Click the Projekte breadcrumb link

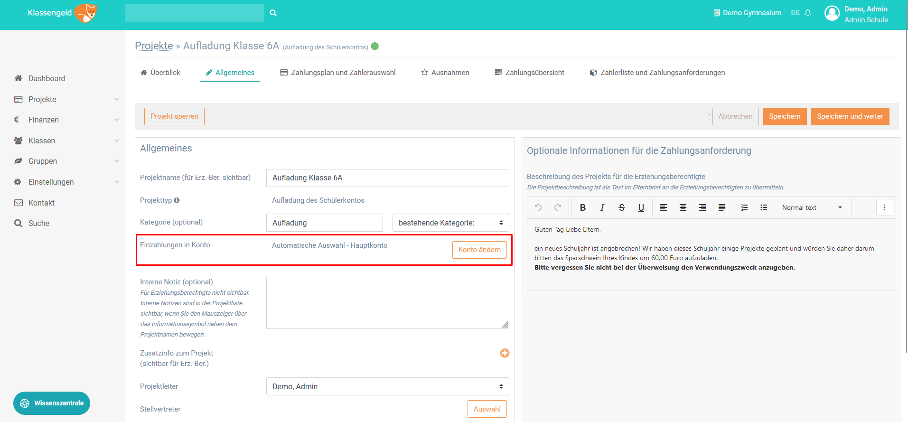click(x=154, y=46)
